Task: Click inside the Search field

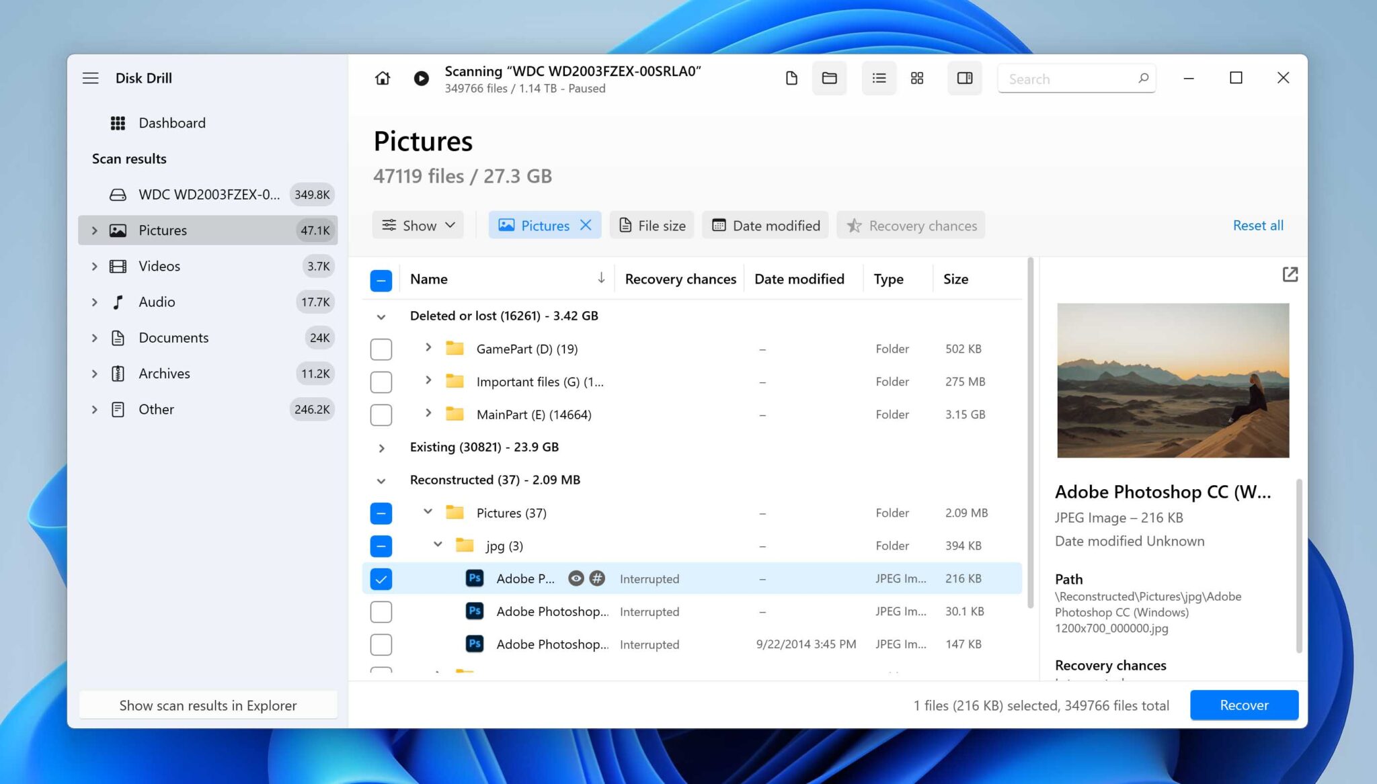Action: (x=1069, y=79)
